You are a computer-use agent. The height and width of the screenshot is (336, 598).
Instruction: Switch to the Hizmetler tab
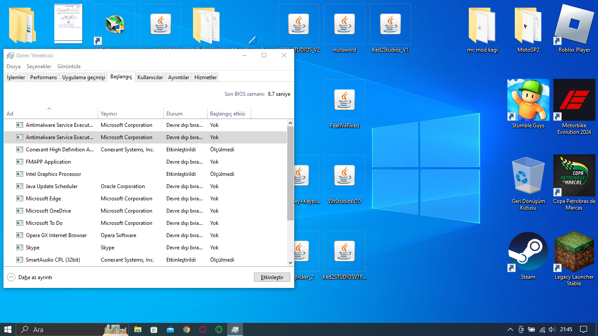(205, 77)
